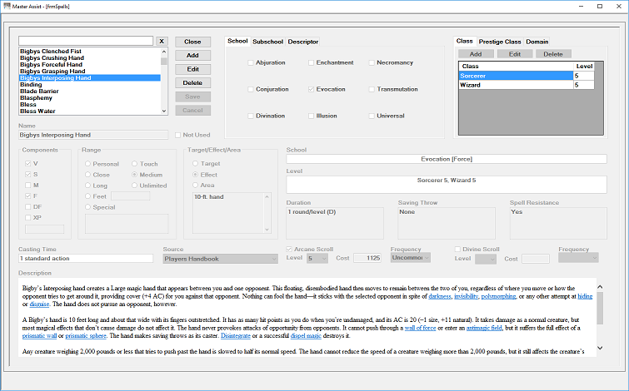Image resolution: width=629 pixels, height=391 pixels.
Task: Open the invisibility link in the description
Action: [467, 296]
